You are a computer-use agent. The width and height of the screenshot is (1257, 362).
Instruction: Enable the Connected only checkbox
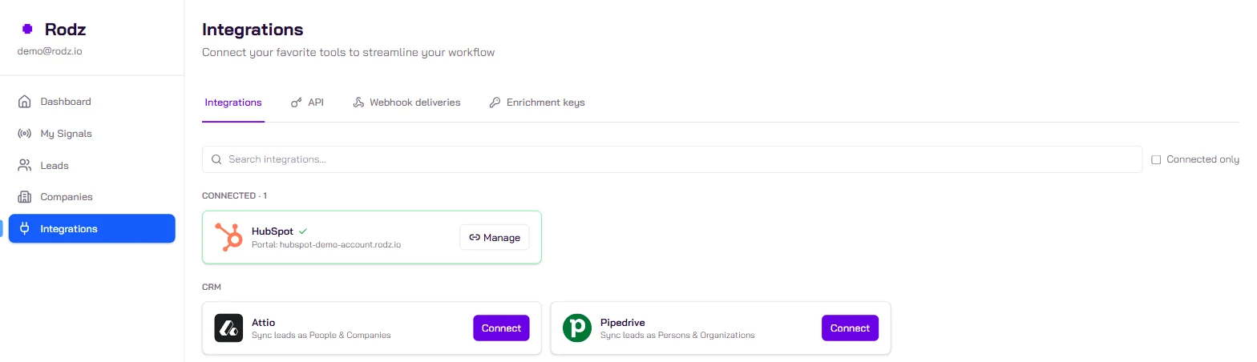coord(1156,159)
